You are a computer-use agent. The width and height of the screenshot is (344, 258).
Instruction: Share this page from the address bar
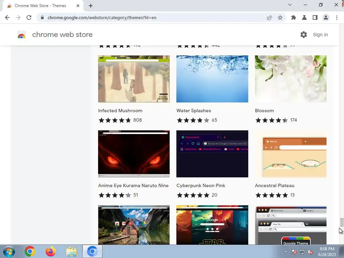(269, 17)
